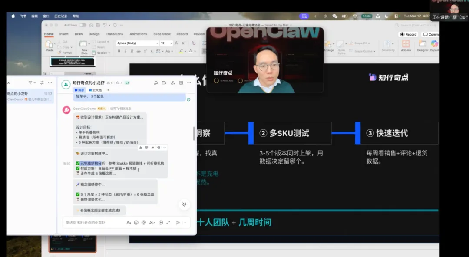Expand the Layout dropdown
469x257 pixels.
click(100, 42)
